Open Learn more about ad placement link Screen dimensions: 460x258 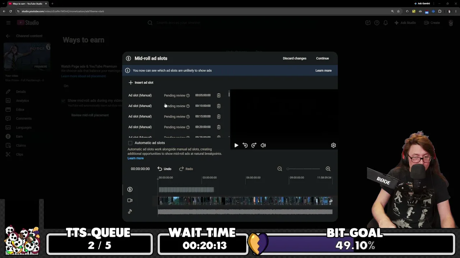click(x=83, y=76)
